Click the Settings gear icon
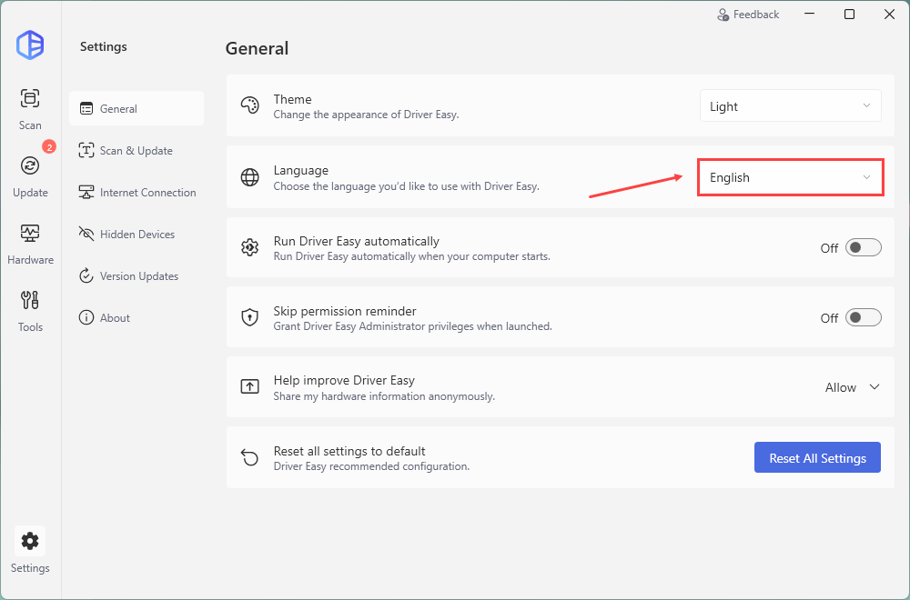This screenshot has height=600, width=910. point(30,541)
